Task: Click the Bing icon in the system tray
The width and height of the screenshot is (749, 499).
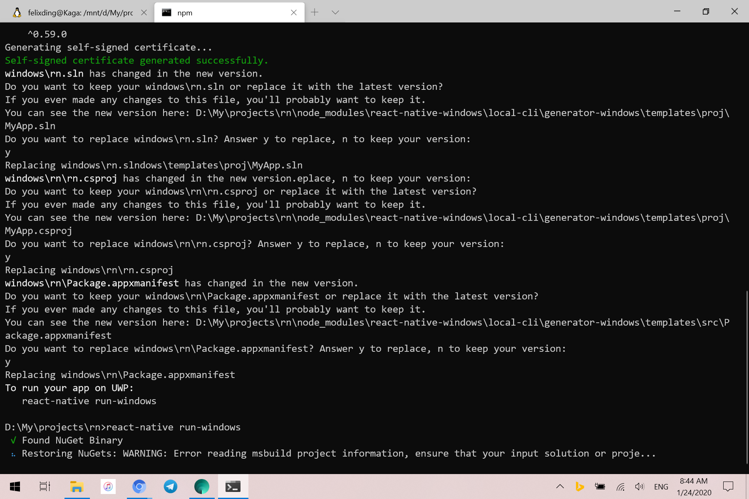Action: (580, 486)
